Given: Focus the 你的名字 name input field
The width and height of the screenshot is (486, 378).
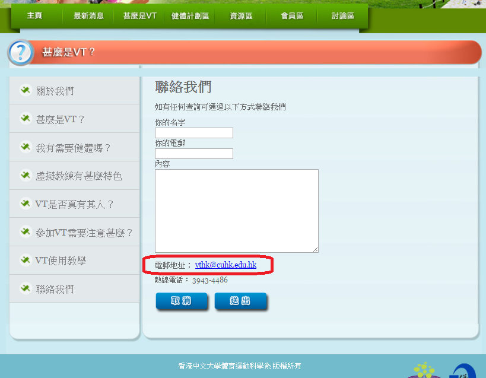Looking at the screenshot, I should click(194, 133).
